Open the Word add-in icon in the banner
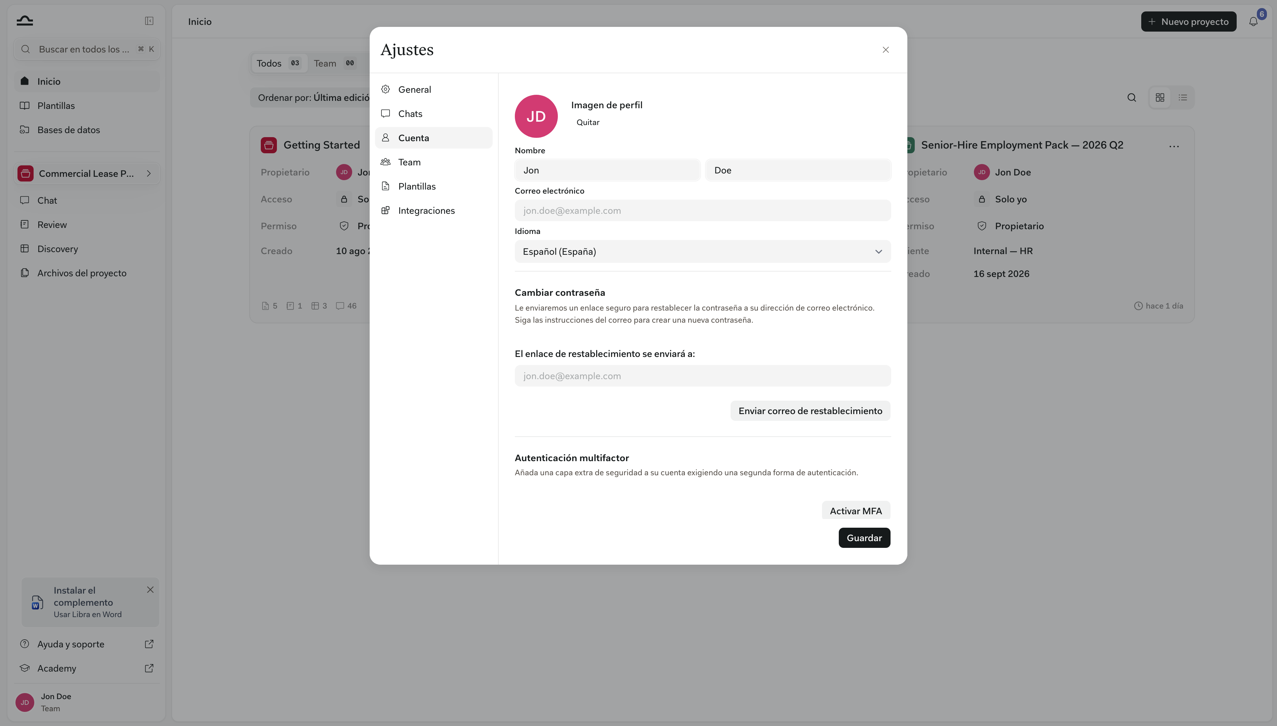Image resolution: width=1277 pixels, height=726 pixels. point(37,602)
